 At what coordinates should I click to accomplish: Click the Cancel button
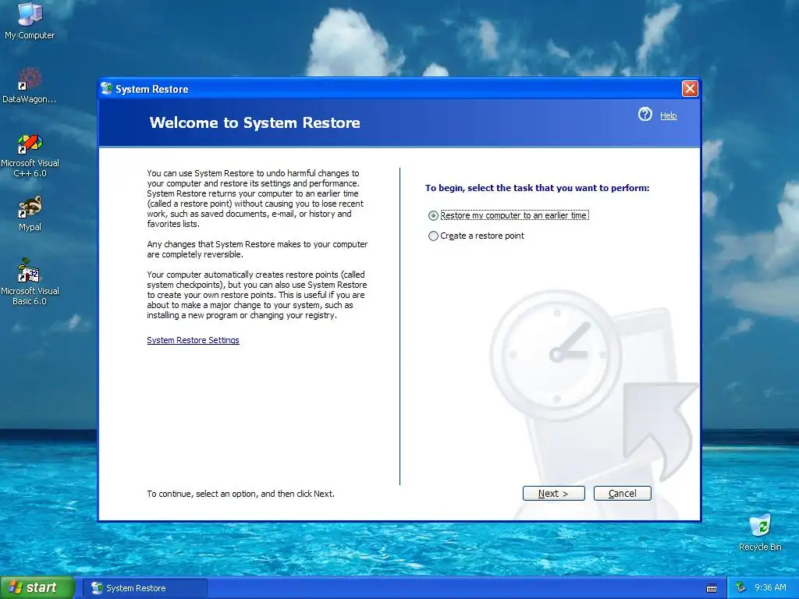[622, 493]
